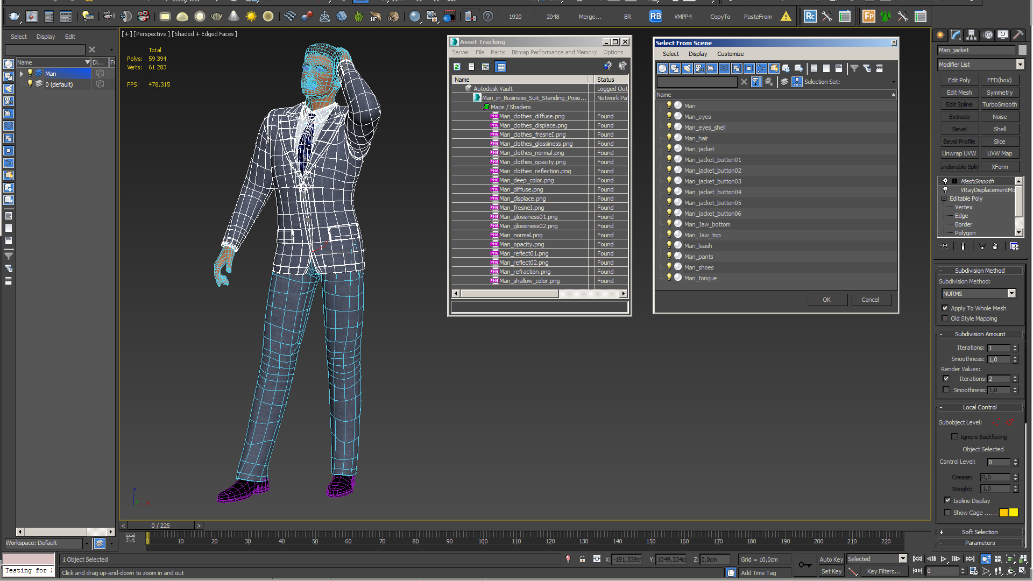1033x581 pixels.
Task: Open Key Filters dialog button
Action: pos(883,571)
